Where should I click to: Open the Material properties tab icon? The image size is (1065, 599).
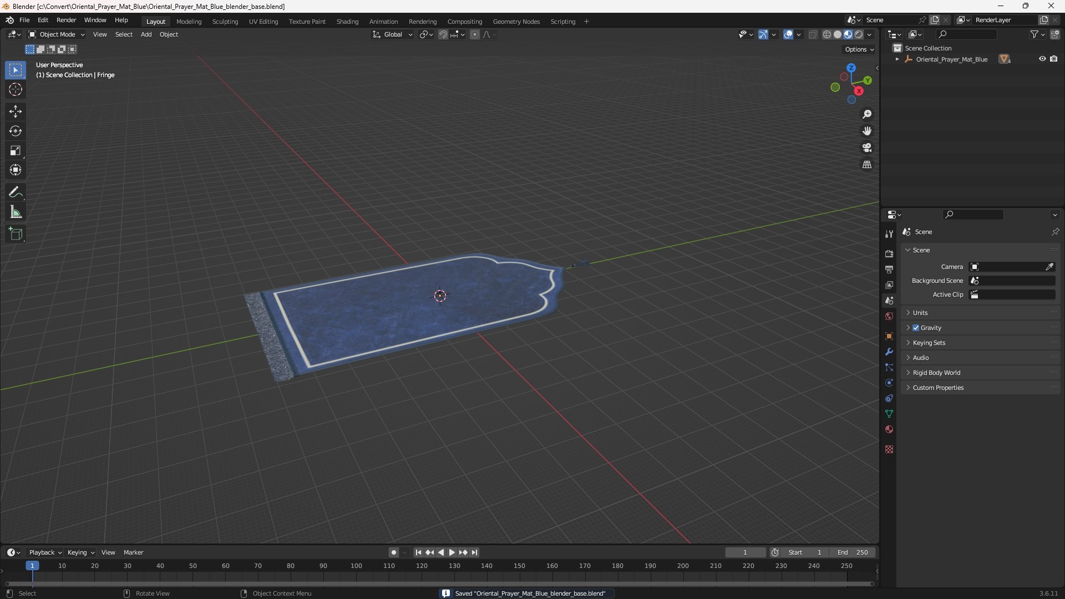[x=889, y=429]
